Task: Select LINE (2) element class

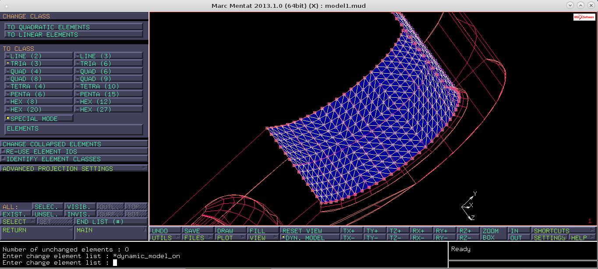Action: 39,56
